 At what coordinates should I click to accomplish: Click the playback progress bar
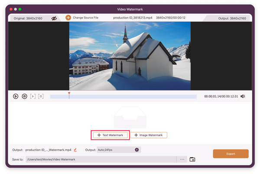click(123, 96)
